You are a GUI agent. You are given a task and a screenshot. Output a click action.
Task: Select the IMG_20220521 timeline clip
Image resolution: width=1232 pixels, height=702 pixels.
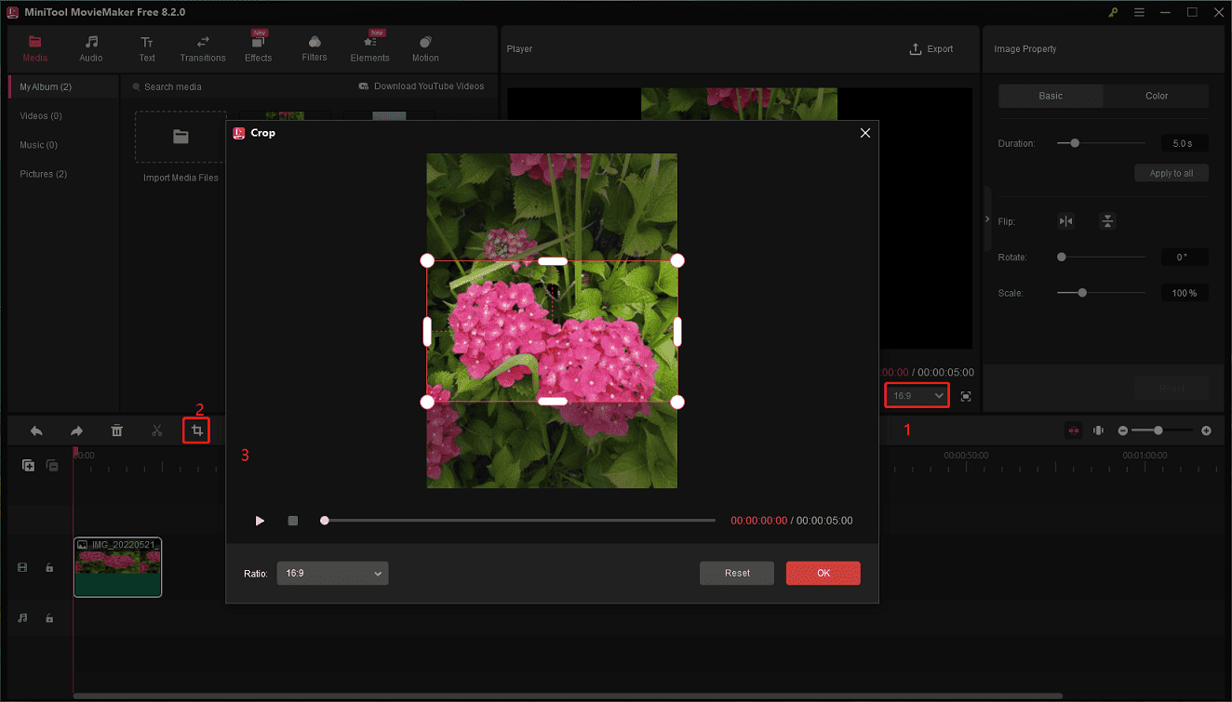[117, 567]
